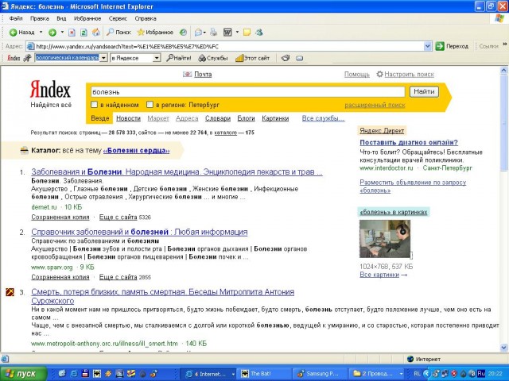This screenshot has width=509, height=381.
Task: Click the address bar URL field
Action: pyautogui.click(x=225, y=46)
